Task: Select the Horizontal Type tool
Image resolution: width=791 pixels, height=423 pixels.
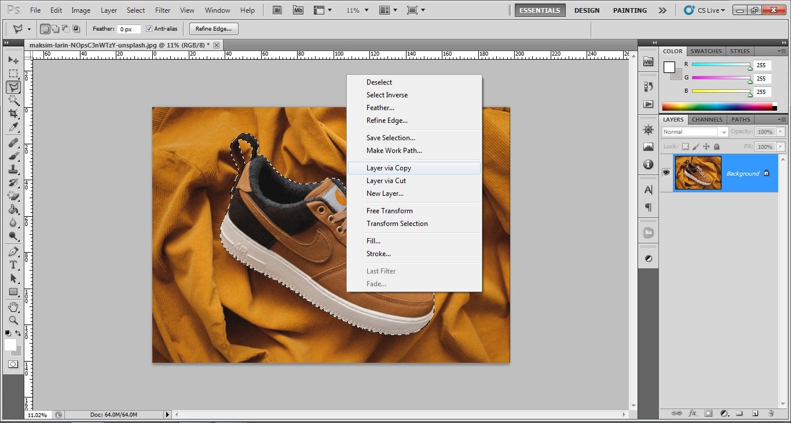Action: click(x=13, y=265)
